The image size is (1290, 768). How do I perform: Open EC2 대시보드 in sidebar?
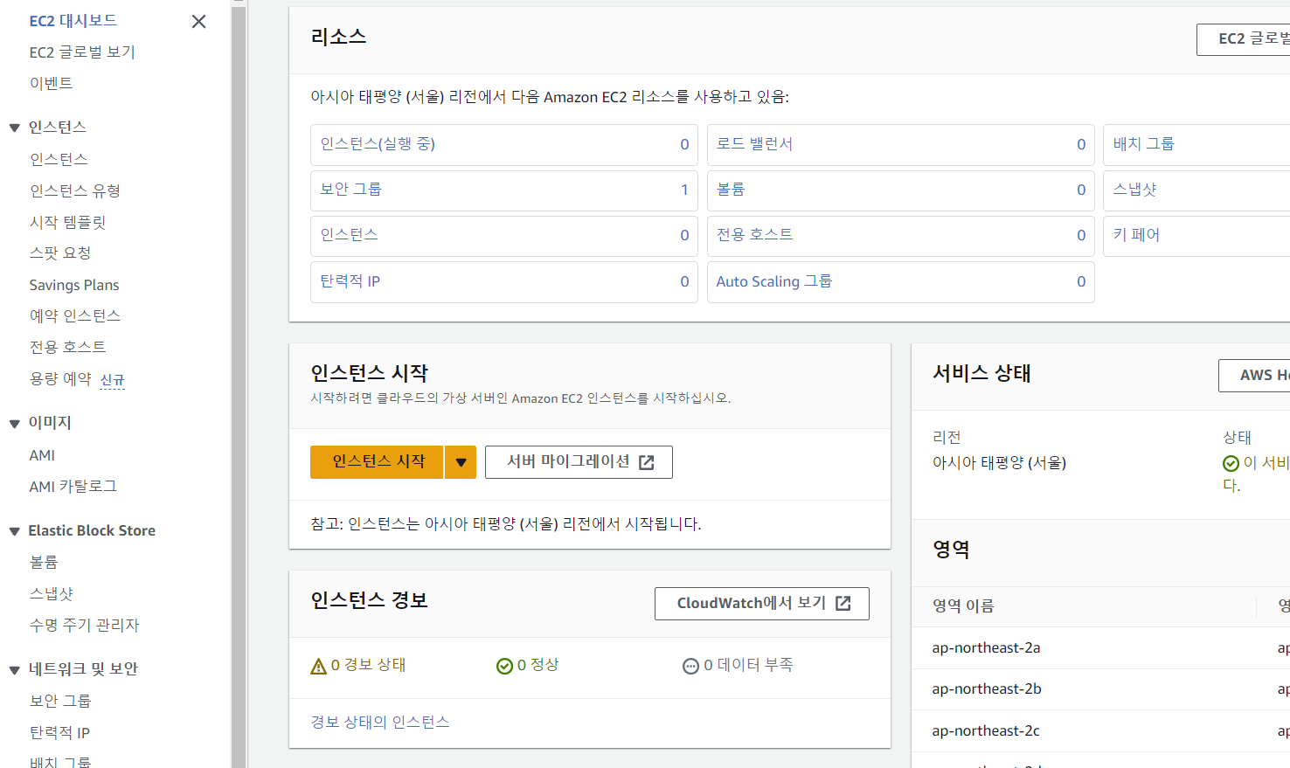[73, 21]
